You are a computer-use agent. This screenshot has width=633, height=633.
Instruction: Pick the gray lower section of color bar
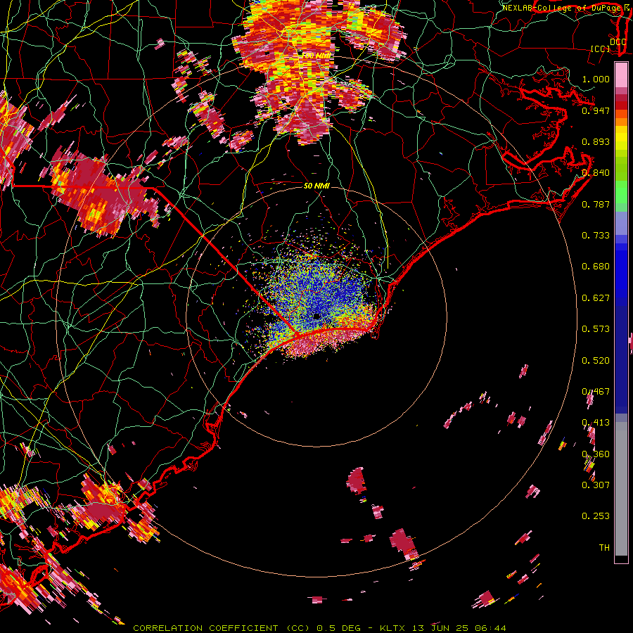coord(621,489)
